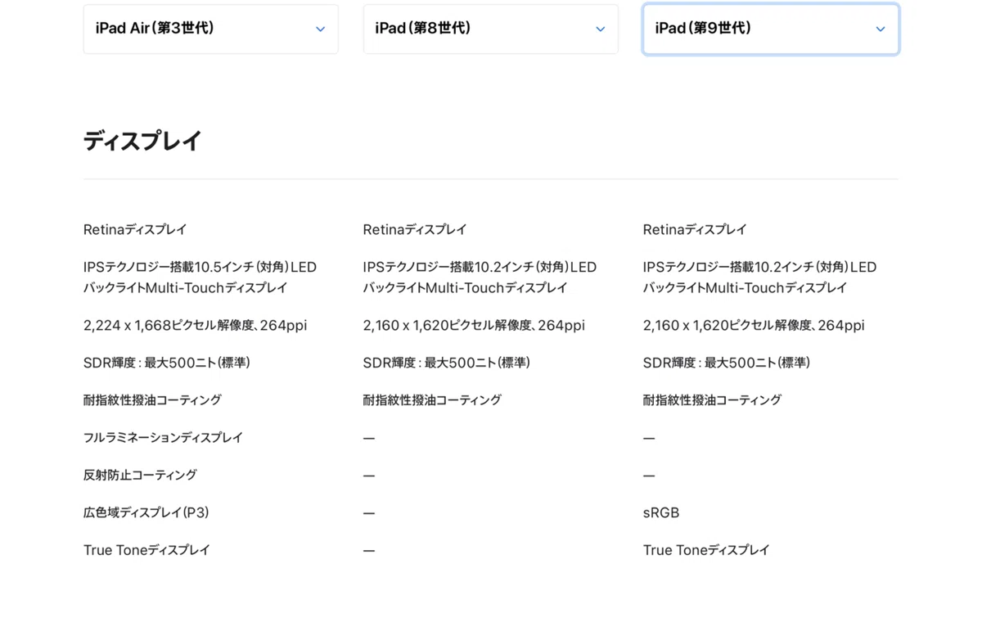The height and width of the screenshot is (627, 982).
Task: Click Retinaディスプレイ in the iPad(第9世代) column
Action: click(x=695, y=229)
